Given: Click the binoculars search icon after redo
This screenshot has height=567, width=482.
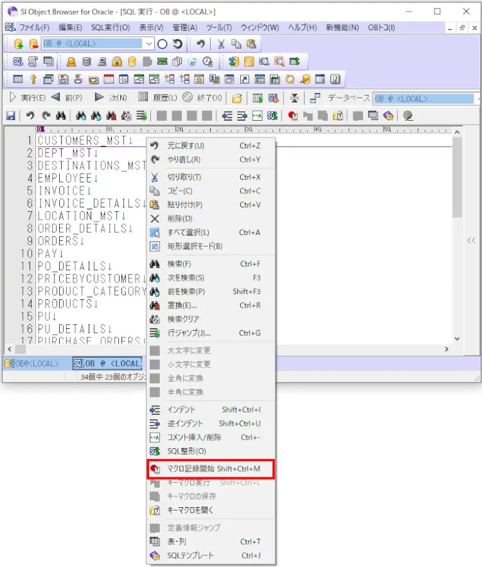Looking at the screenshot, I should 61,116.
